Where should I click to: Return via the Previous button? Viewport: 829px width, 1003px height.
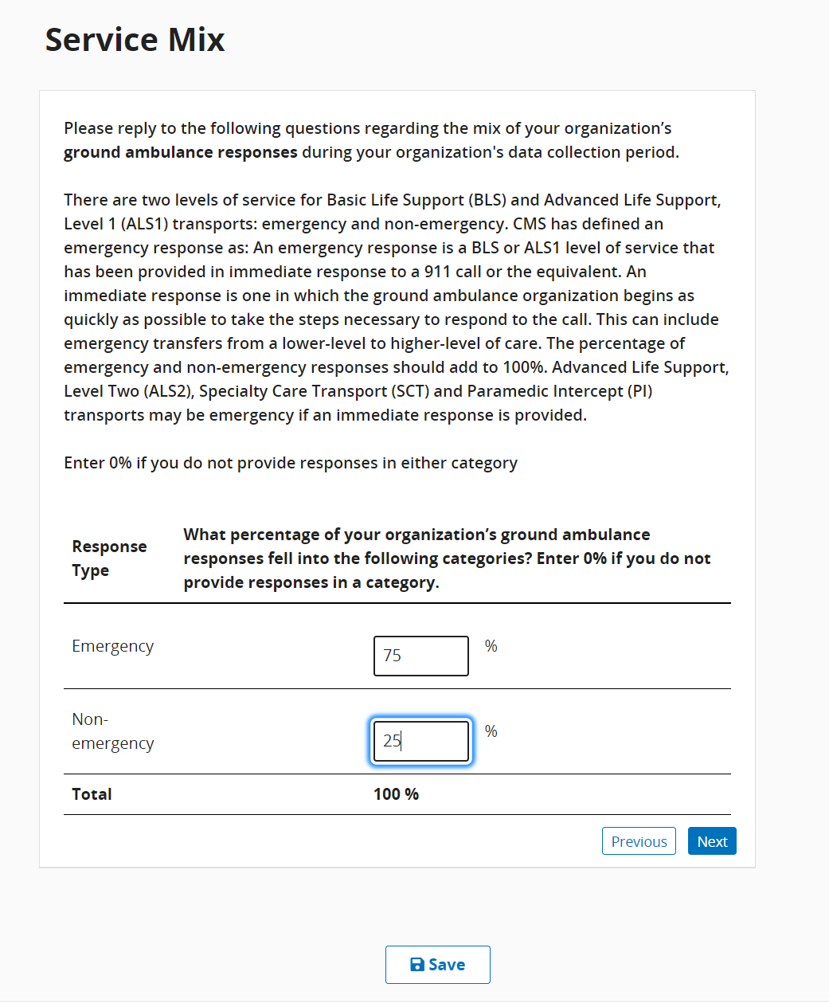click(639, 841)
